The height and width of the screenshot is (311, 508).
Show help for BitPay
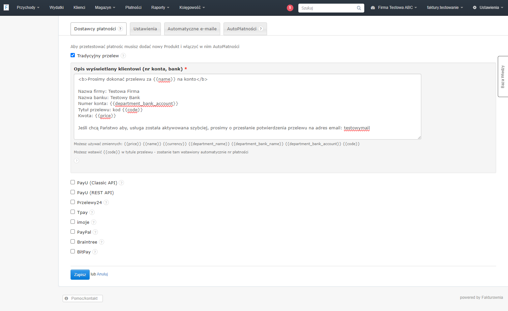[x=95, y=252]
